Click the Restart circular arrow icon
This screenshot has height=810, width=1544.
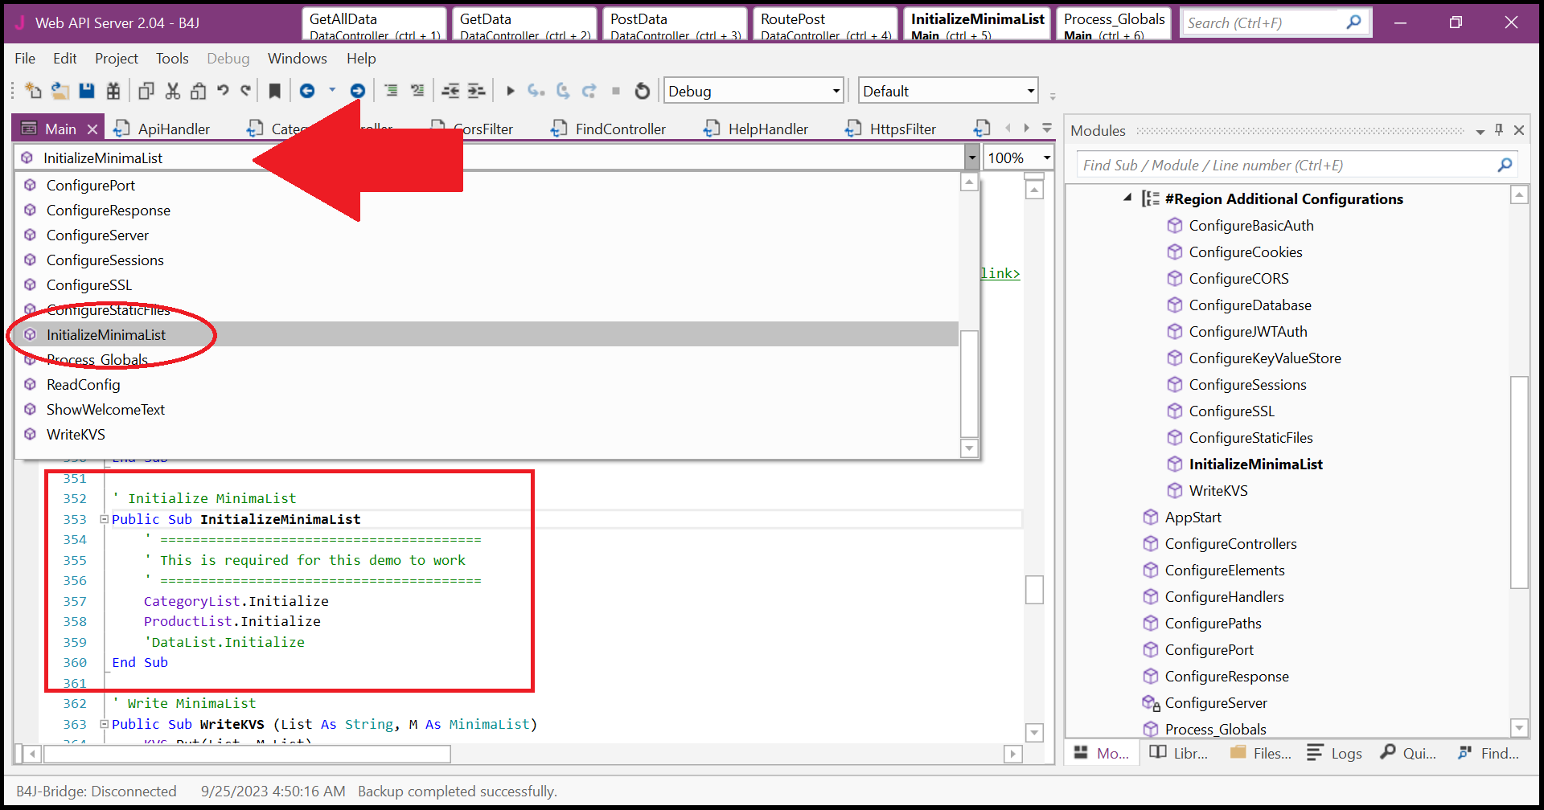[x=642, y=91]
